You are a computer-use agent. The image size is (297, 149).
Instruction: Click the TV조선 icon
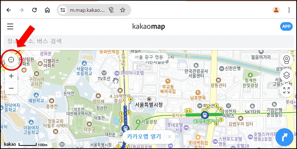(x=104, y=73)
